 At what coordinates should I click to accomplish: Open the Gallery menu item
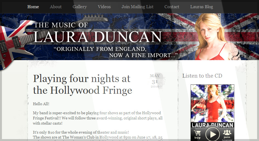pos(79,7)
